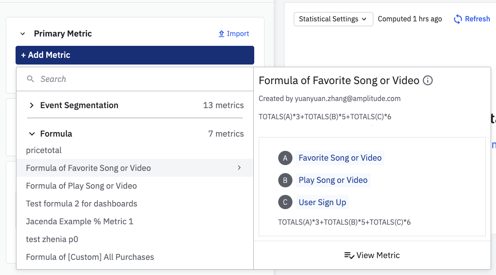Open the Favorite Song or Video event link
The width and height of the screenshot is (496, 275).
(340, 158)
